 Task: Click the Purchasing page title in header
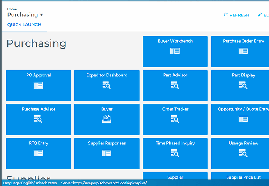tap(23, 15)
